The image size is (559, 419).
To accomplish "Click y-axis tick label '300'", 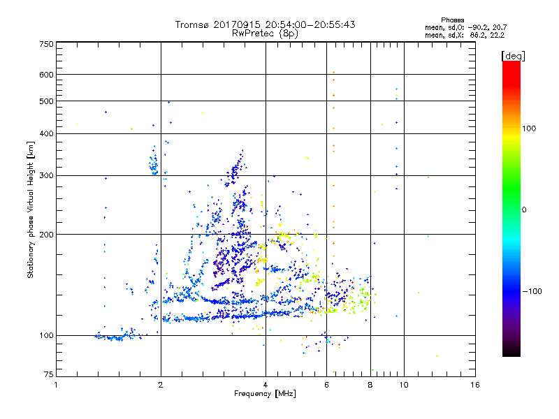I will coord(46,176).
